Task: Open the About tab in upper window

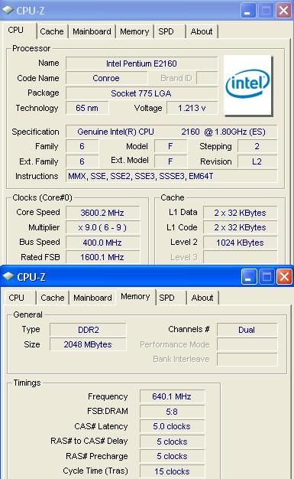Action: pyautogui.click(x=202, y=31)
